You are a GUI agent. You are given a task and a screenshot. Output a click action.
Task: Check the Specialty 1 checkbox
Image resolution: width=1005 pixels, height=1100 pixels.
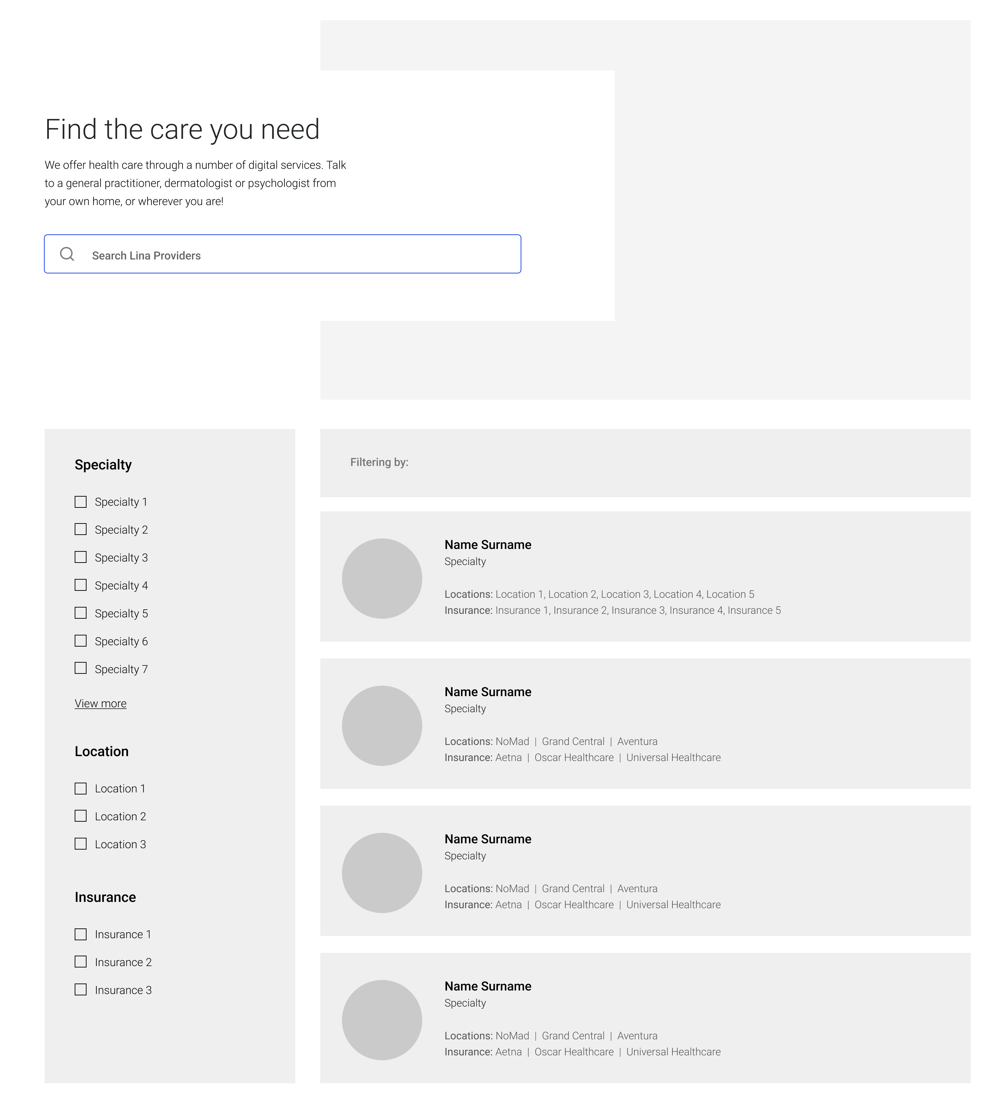(81, 502)
